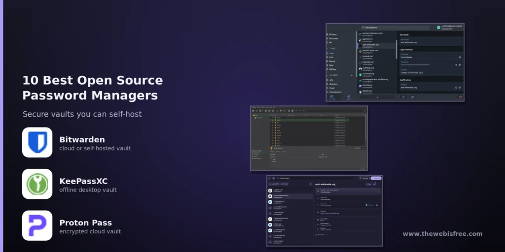This screenshot has width=505, height=252.
Task: Select codeberg.org entry in Bitwarden list
Action: 377,69
